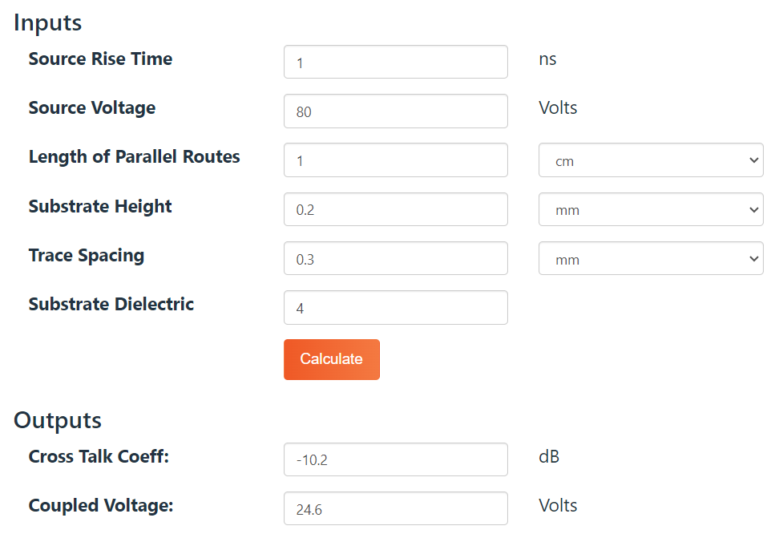Focus the Source Rise Time input field
The width and height of the screenshot is (775, 534).
(x=395, y=63)
